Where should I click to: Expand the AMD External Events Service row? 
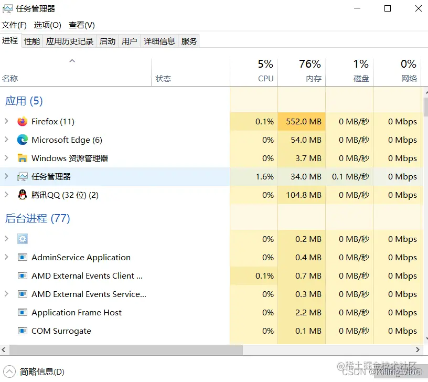click(6, 294)
